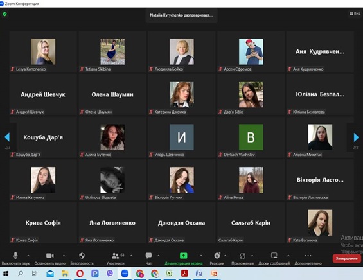The height and width of the screenshot is (280, 363).
Task: Expand caret next to Reactions
Action: [x=225, y=256]
